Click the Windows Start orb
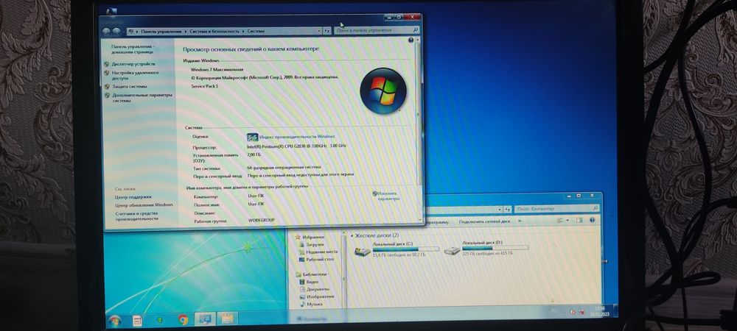This screenshot has height=331, width=737. point(114,321)
